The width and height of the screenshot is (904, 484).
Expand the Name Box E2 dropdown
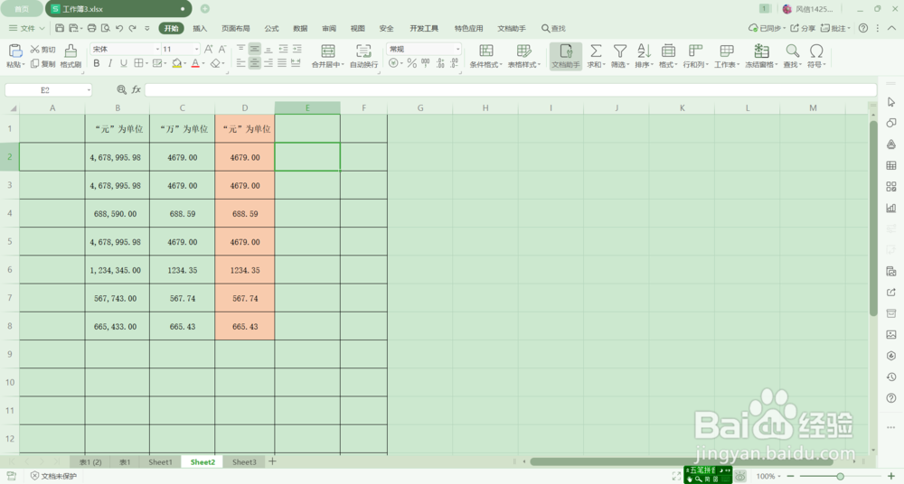pyautogui.click(x=89, y=90)
